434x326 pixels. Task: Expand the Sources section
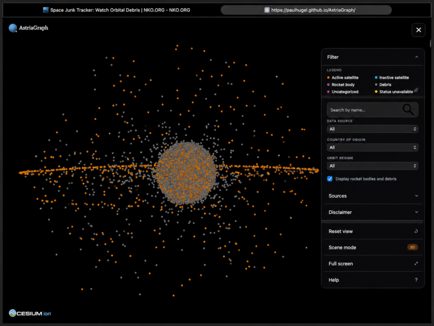pos(373,196)
